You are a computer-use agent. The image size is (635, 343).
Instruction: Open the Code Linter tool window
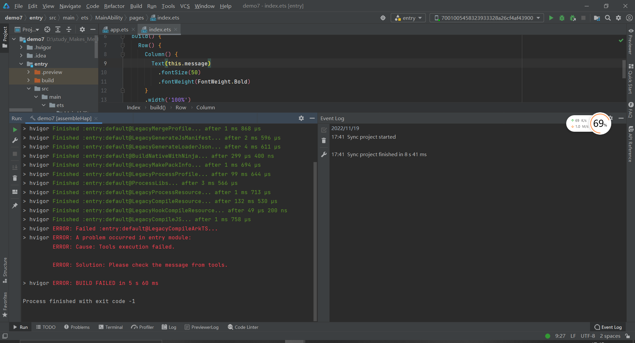tap(243, 327)
